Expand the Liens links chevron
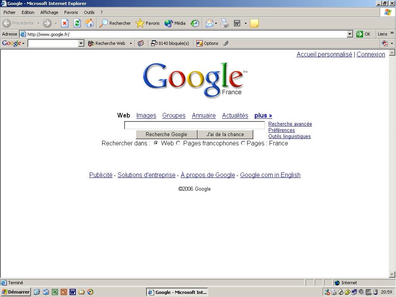This screenshot has height=297, width=396. click(x=392, y=33)
